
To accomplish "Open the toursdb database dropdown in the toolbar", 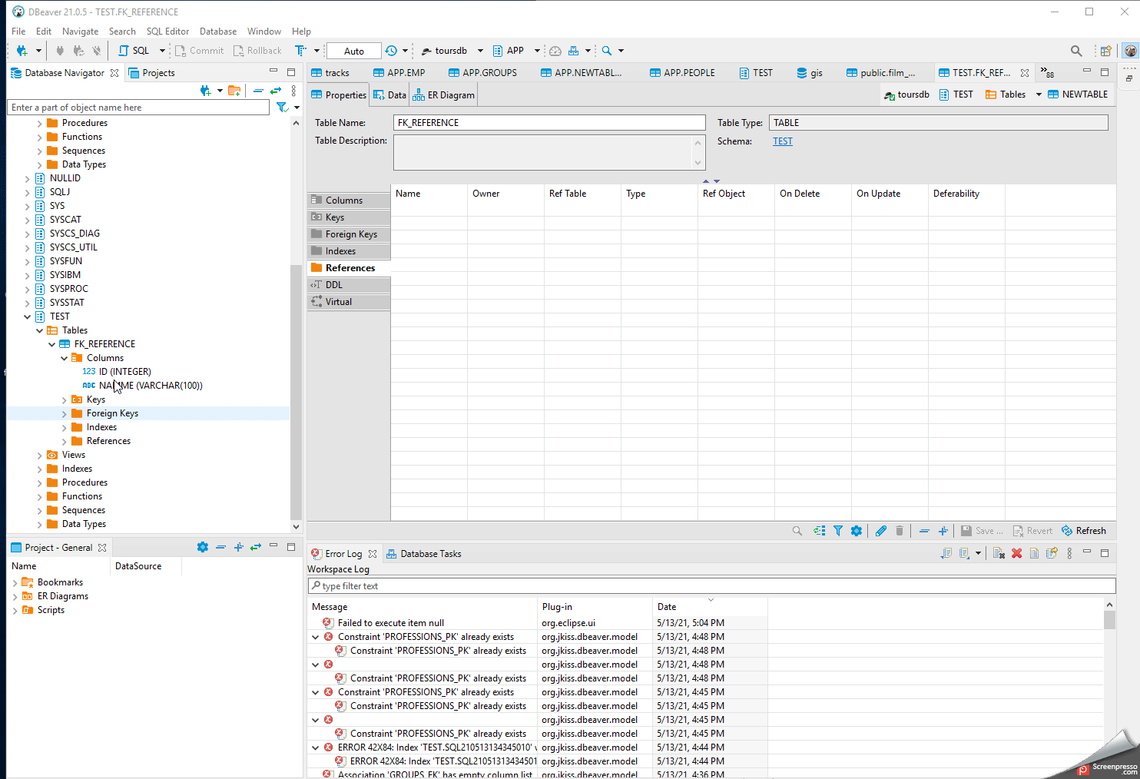I will [x=480, y=50].
